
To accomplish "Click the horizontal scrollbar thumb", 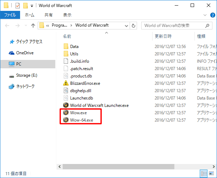I will point(118,166).
